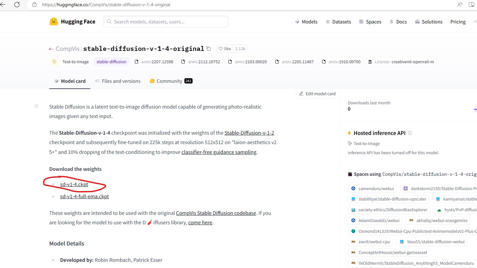Reload the page with refresh icon
Viewport: 477px width, 268px height.
(x=17, y=5)
